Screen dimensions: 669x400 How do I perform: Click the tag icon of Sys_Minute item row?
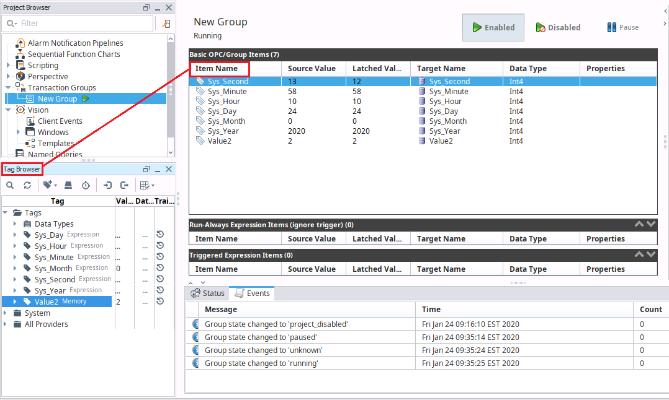click(x=200, y=91)
